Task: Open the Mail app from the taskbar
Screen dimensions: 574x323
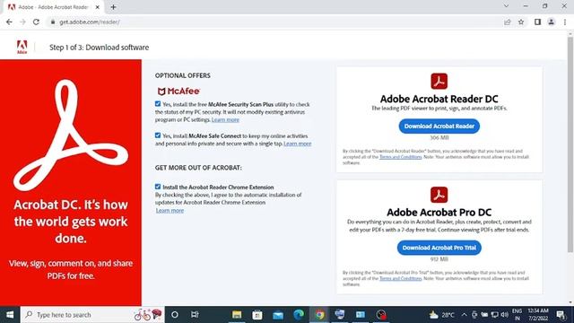Action: click(x=278, y=315)
